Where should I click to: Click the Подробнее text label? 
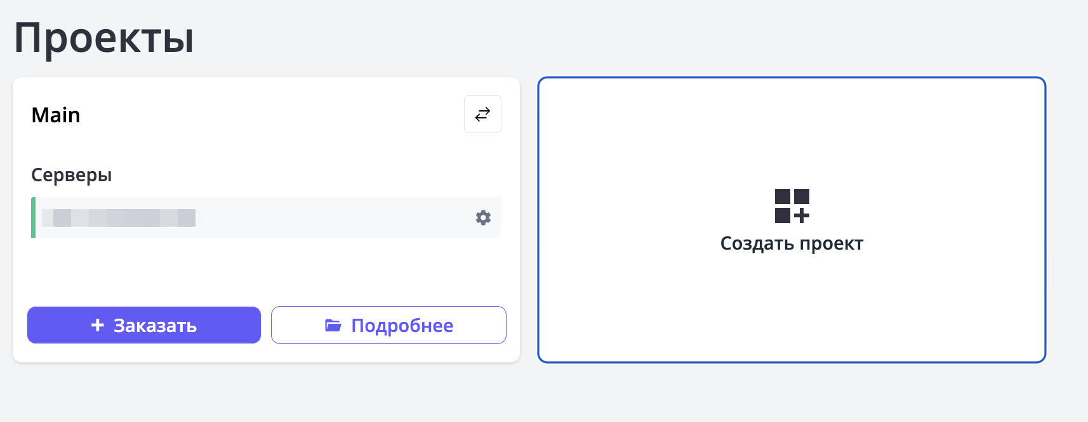click(x=402, y=326)
